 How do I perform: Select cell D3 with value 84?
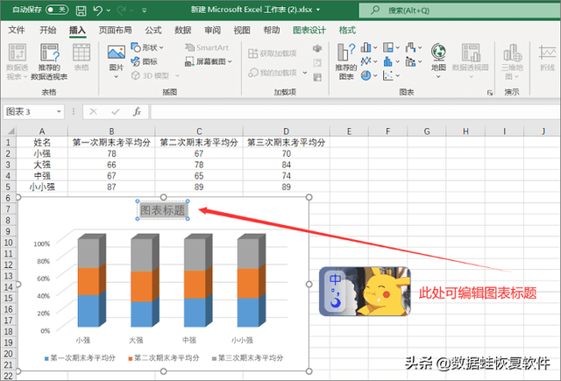click(x=287, y=165)
